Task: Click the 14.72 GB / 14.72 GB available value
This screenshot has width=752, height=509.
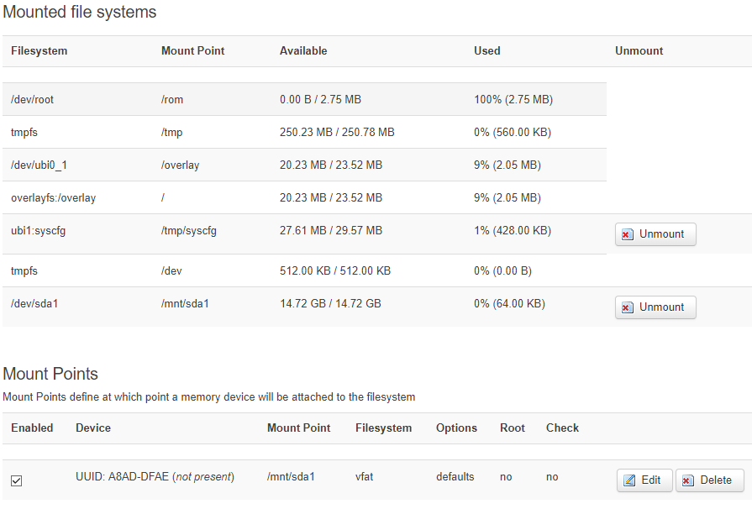Action: click(x=330, y=303)
